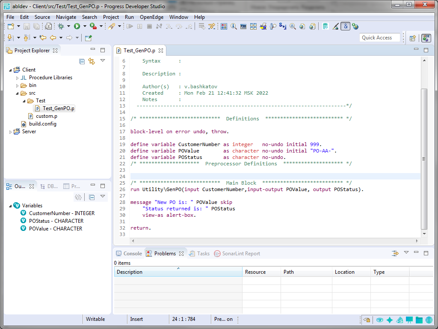Click the Last Edit Location arrow icon
The image size is (438, 329).
pos(43,38)
